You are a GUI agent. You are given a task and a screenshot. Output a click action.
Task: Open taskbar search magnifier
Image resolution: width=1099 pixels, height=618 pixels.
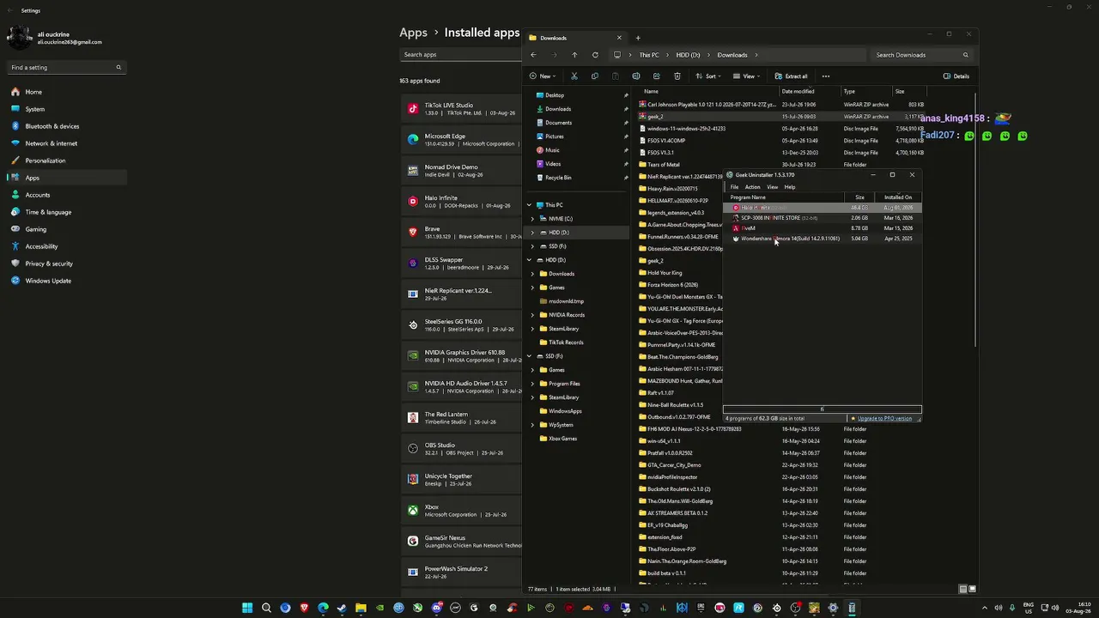266,609
